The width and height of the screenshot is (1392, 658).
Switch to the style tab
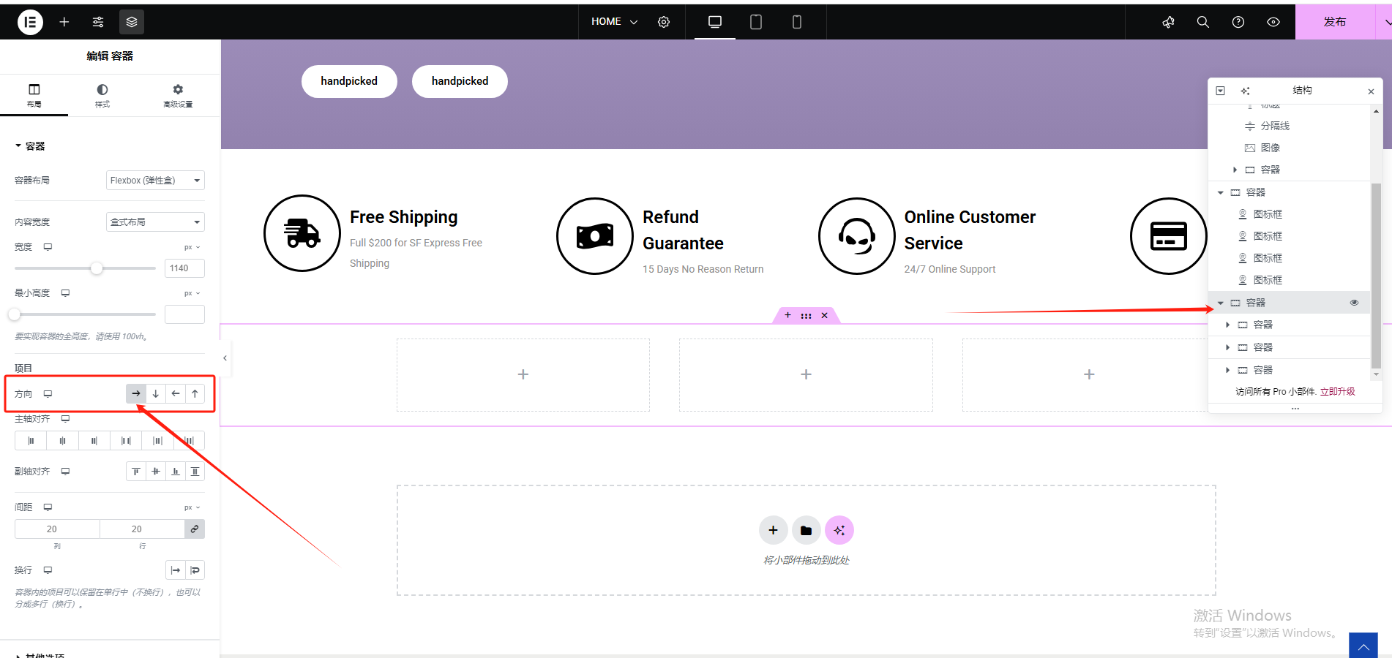tap(102, 95)
